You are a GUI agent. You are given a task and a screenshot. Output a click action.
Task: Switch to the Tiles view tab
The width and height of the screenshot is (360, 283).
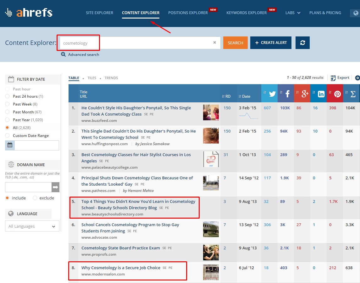point(92,78)
